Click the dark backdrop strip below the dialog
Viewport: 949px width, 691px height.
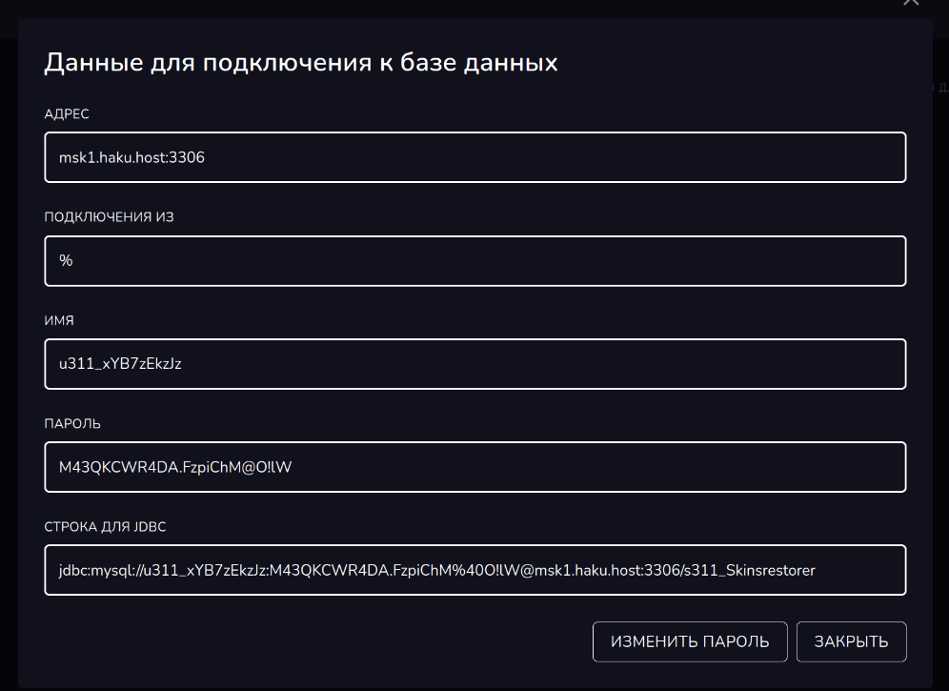pos(474,686)
